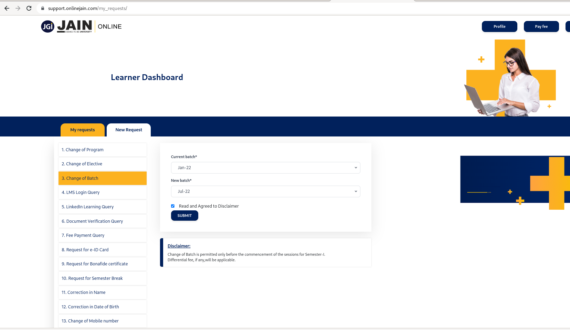The height and width of the screenshot is (330, 570).
Task: Choose 9. Request for Bonafide certificate
Action: (103, 264)
